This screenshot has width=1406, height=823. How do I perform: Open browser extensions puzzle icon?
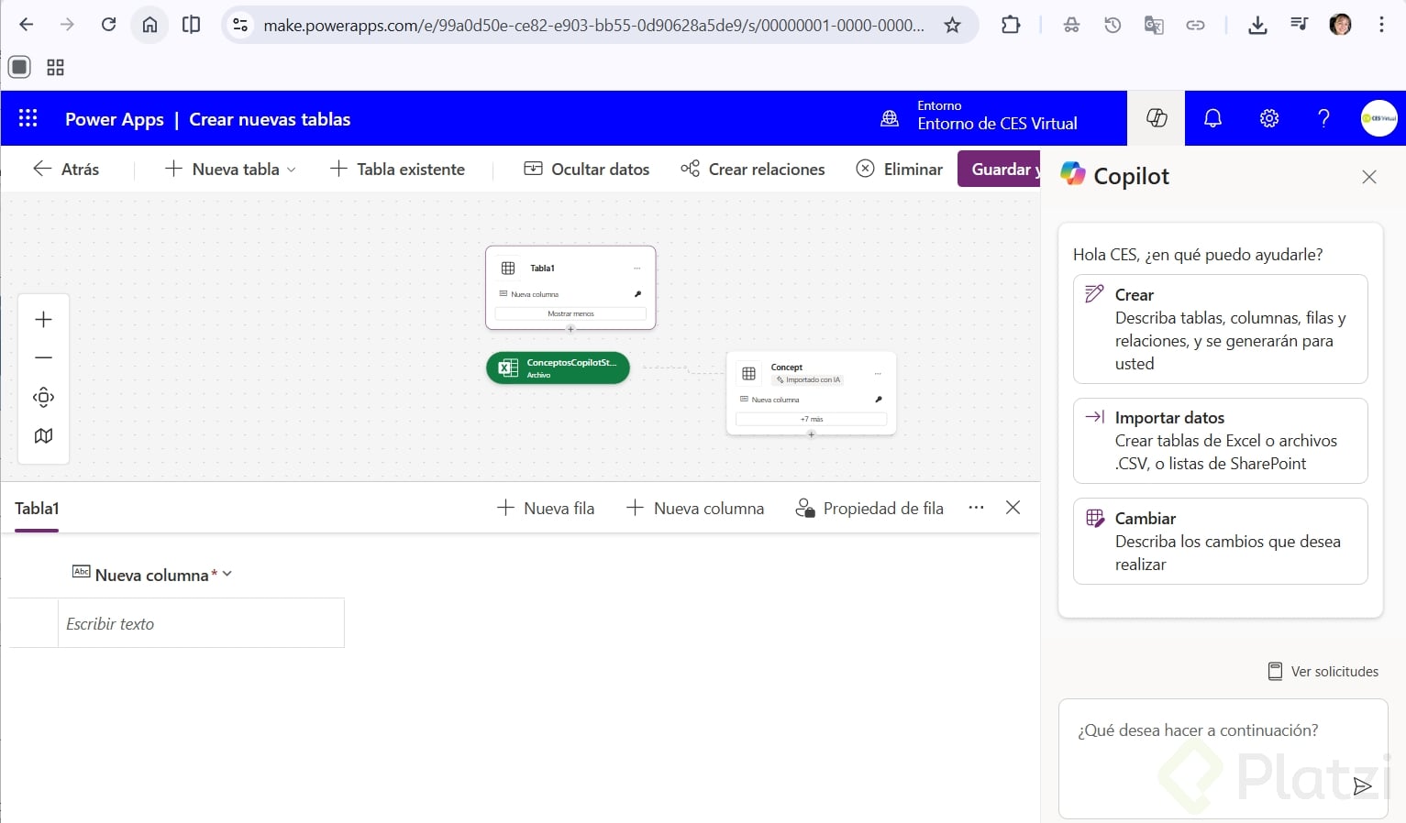1011,25
